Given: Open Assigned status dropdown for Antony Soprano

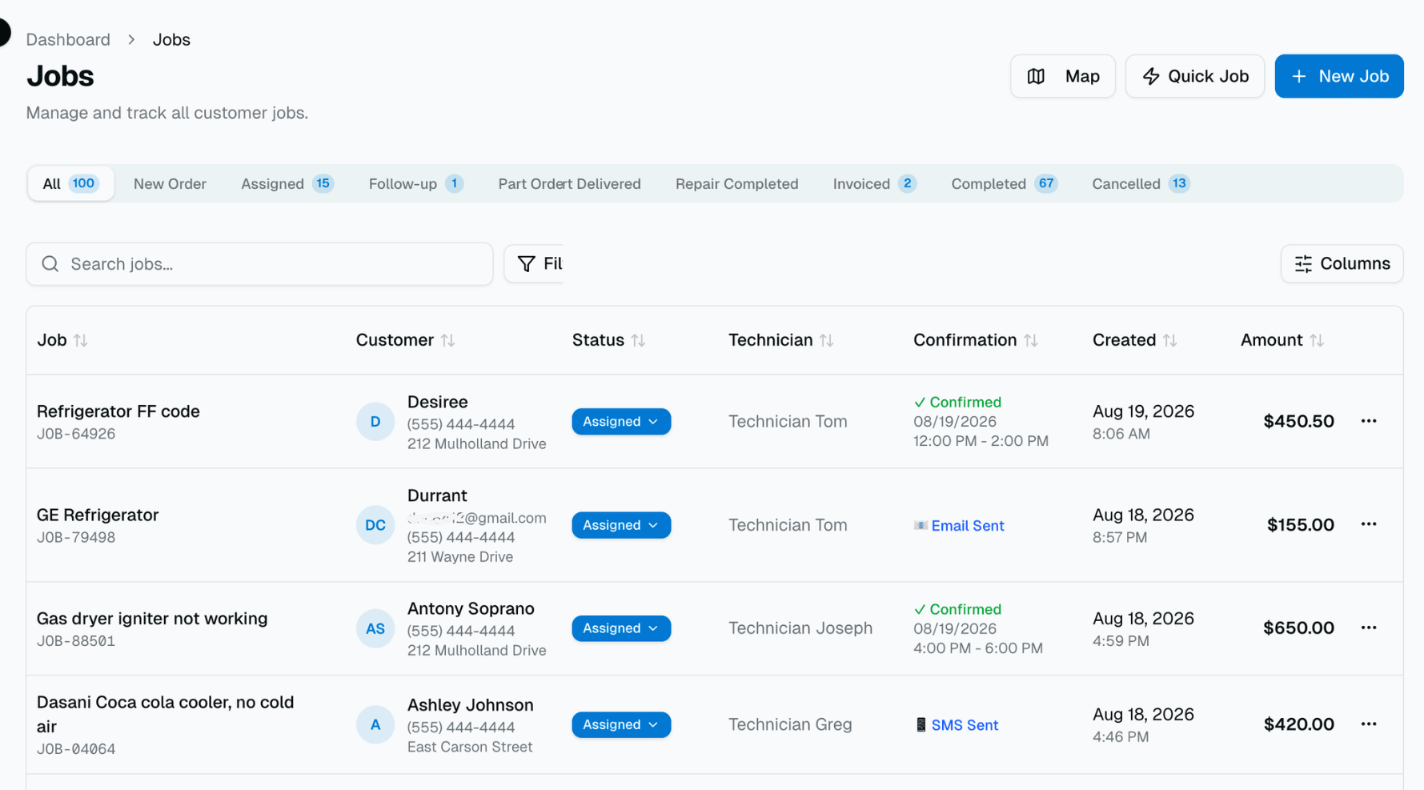Looking at the screenshot, I should 621,628.
